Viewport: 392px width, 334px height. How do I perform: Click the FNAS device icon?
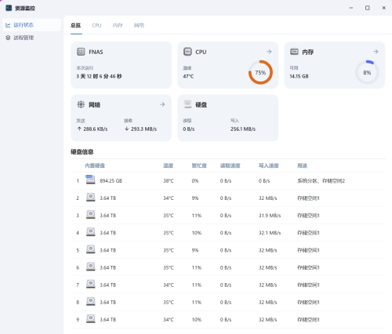(x=81, y=52)
